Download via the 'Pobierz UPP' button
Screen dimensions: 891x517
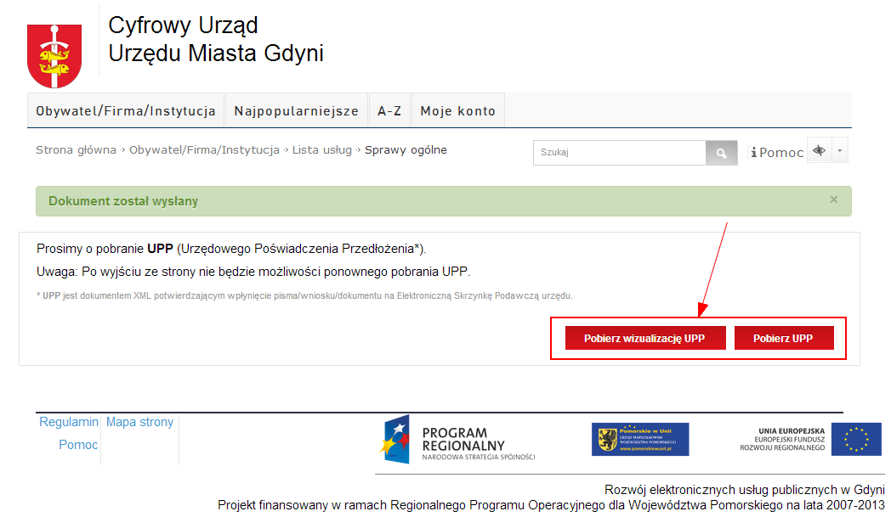pyautogui.click(x=783, y=338)
